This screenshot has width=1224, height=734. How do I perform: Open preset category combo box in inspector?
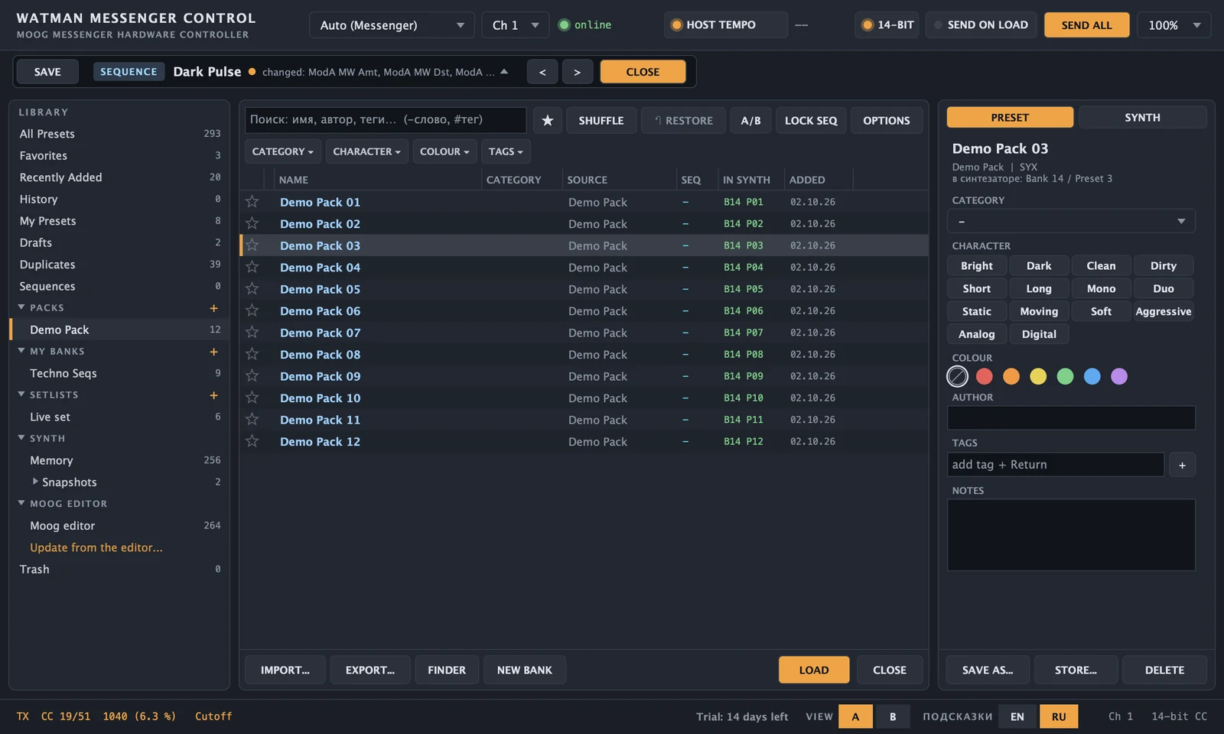1071,222
